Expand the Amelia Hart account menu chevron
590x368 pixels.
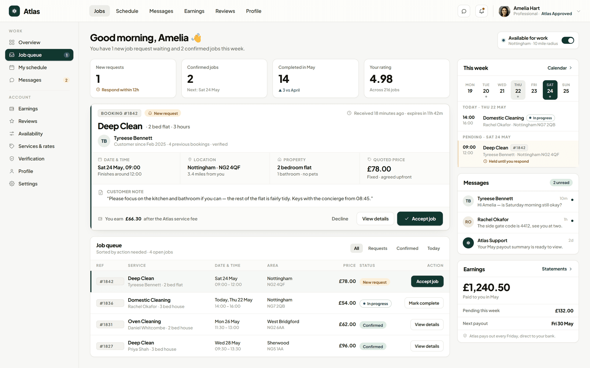[579, 11]
